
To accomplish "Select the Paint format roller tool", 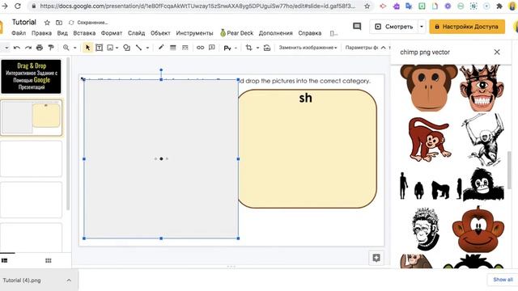I will point(51,48).
